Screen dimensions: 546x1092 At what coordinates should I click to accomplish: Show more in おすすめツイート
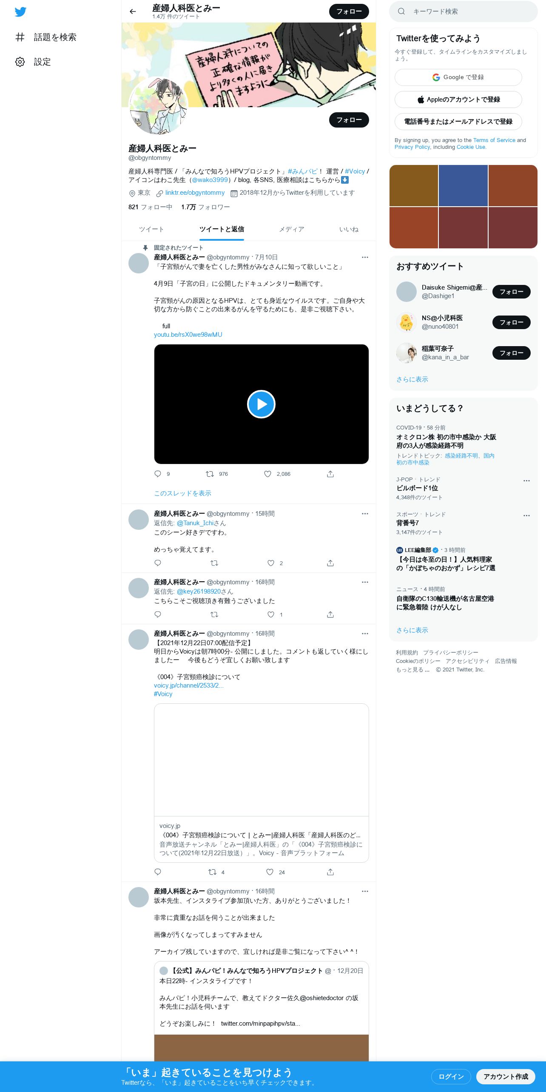point(412,379)
